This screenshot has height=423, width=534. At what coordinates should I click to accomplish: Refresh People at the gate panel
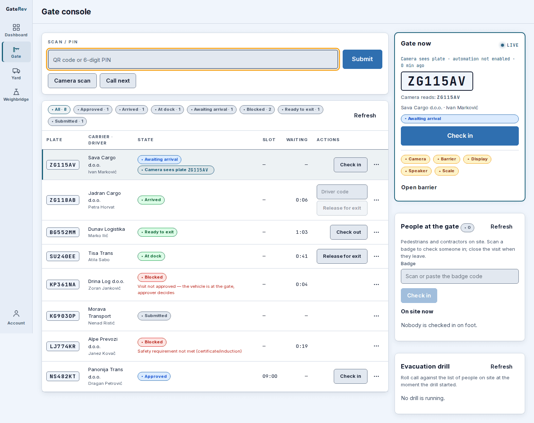[x=501, y=227]
